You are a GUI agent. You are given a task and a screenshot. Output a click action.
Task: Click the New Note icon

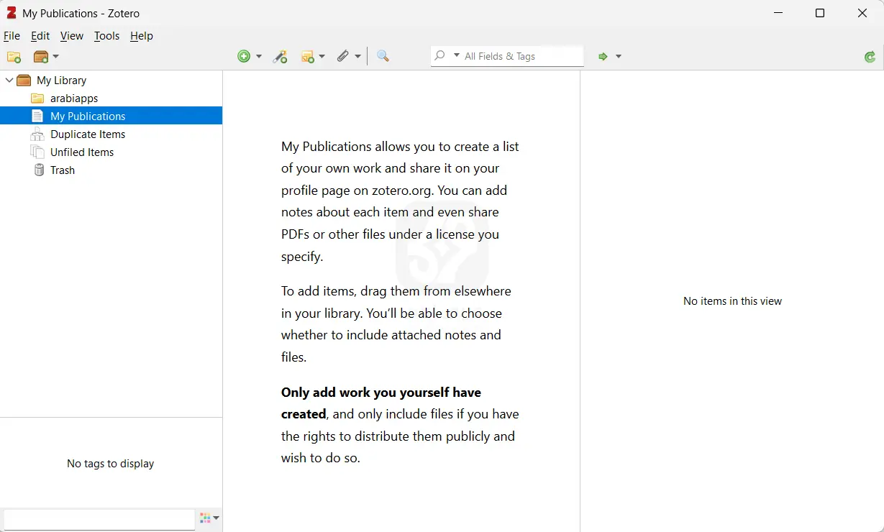click(x=309, y=56)
